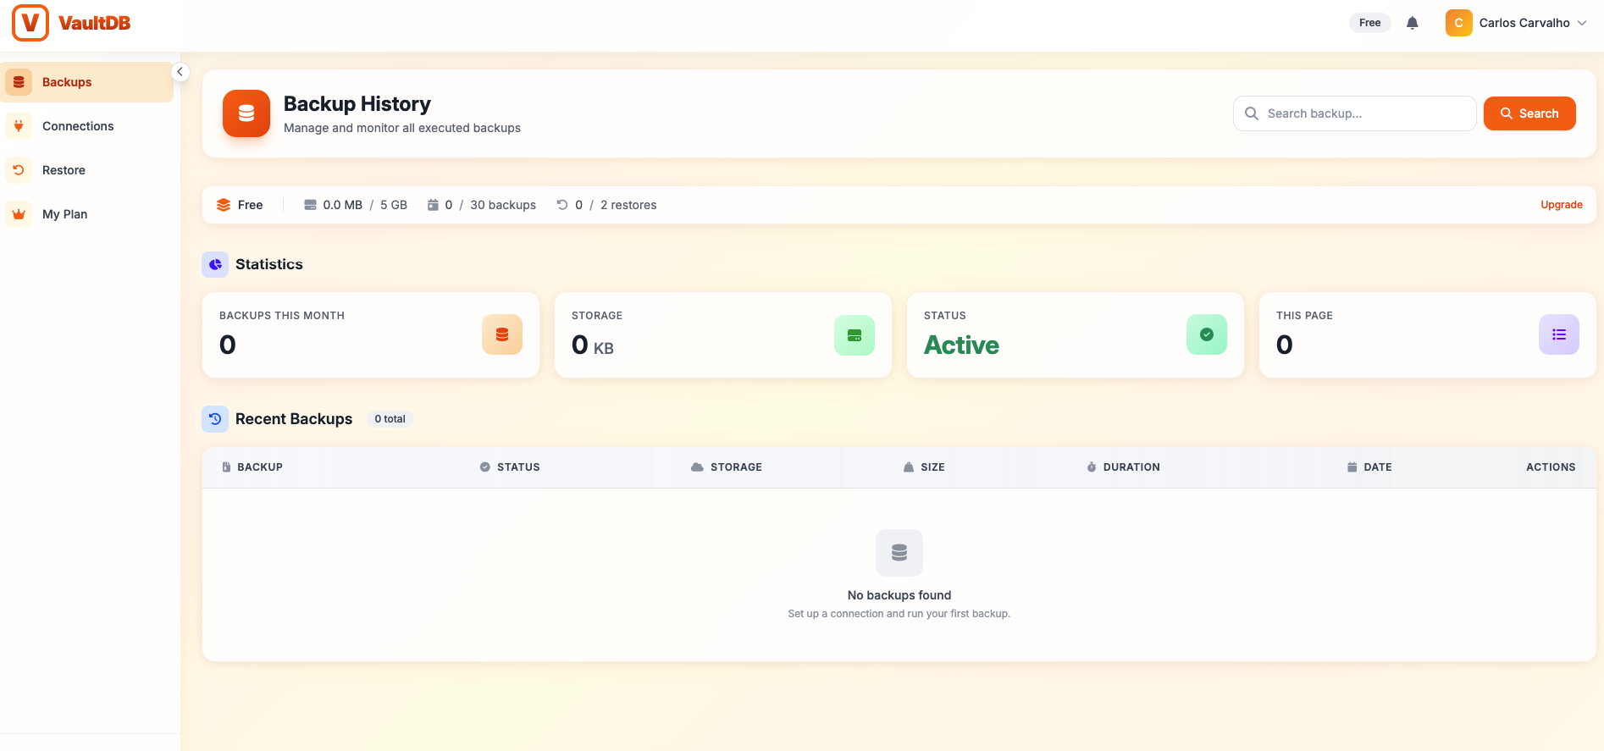Click the VaultDB brand name
Screen dimensions: 1604x751
tap(95, 24)
